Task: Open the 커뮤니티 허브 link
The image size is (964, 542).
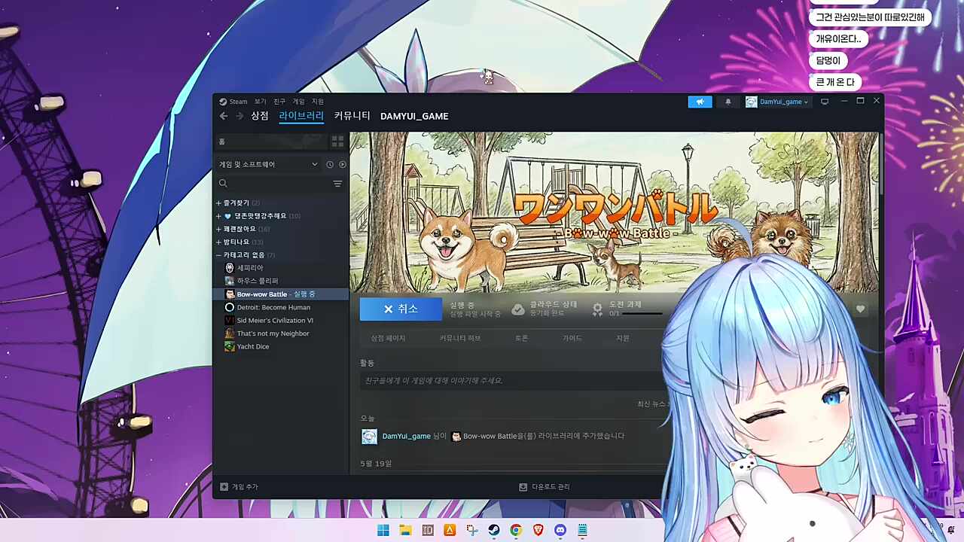Action: pos(459,339)
